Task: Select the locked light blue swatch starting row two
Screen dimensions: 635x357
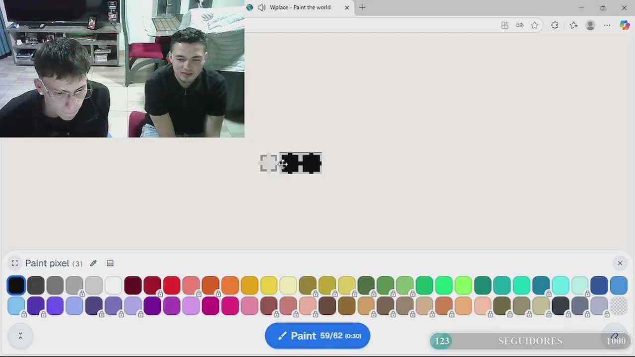Action: click(x=16, y=306)
